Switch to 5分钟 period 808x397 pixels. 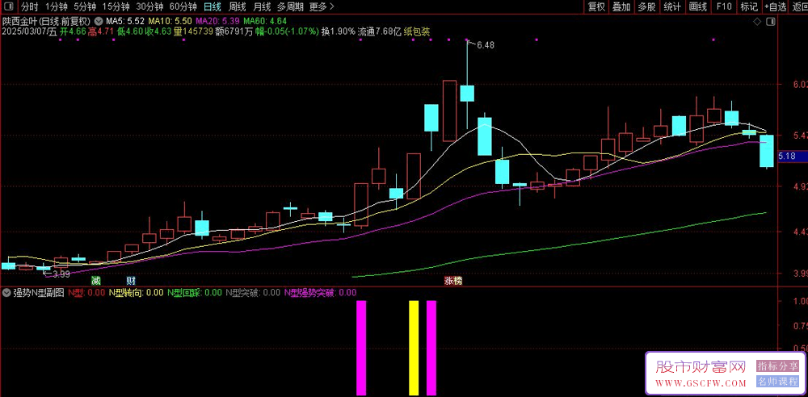click(x=85, y=6)
